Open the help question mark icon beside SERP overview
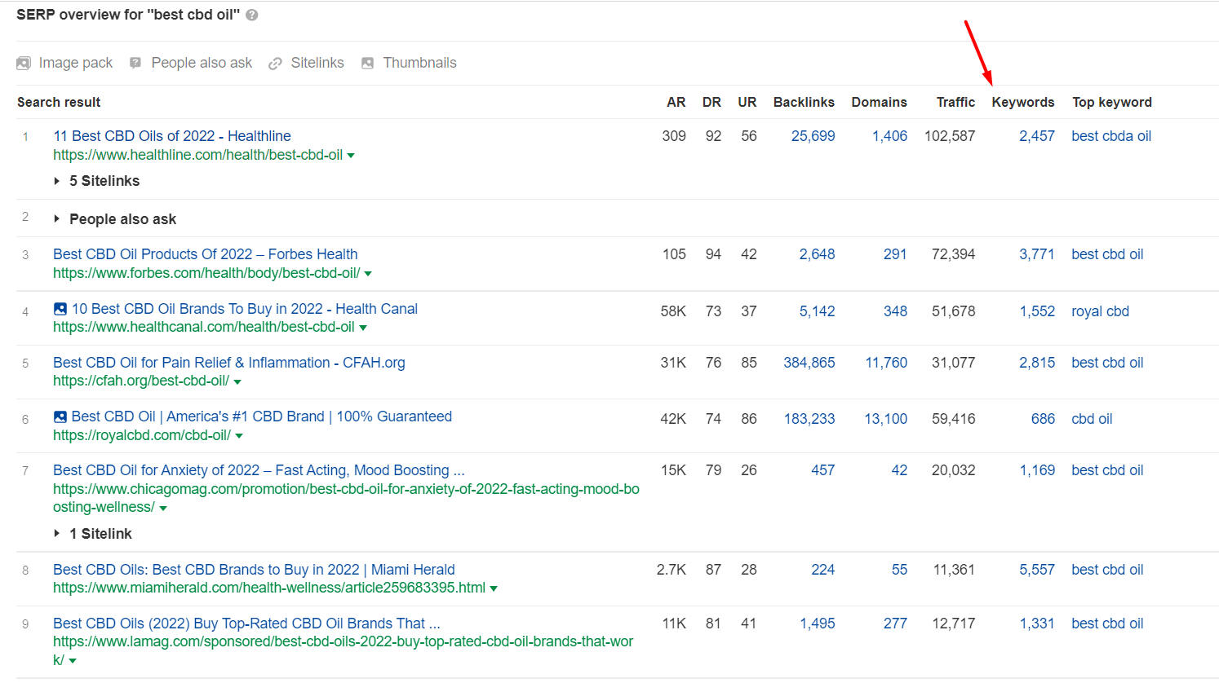The height and width of the screenshot is (683, 1219). [252, 15]
